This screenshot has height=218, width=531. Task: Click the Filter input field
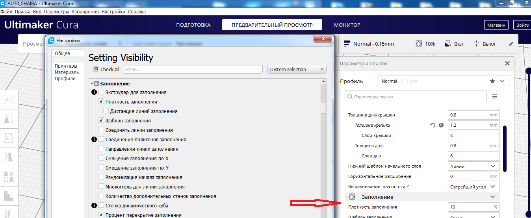pos(193,69)
